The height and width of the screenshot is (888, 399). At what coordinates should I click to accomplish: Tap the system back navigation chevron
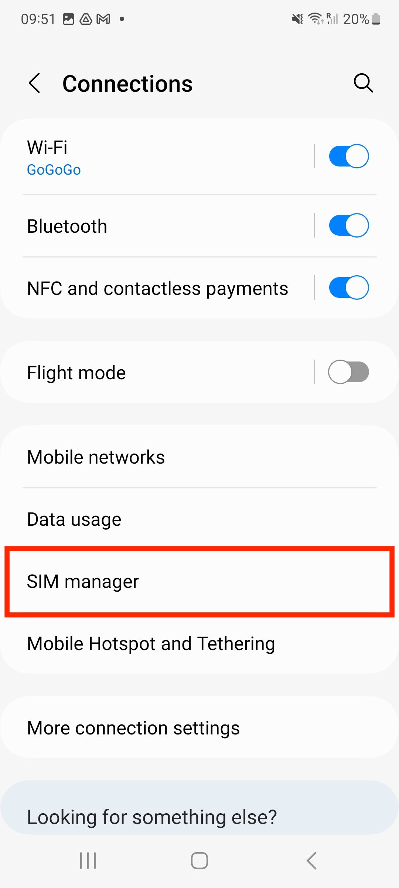pos(311,861)
